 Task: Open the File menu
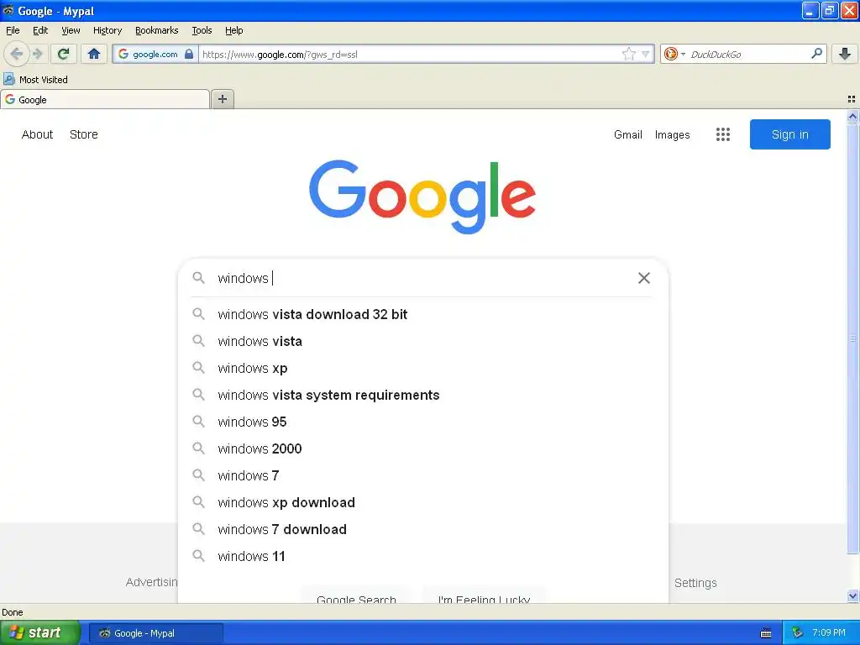coord(13,30)
